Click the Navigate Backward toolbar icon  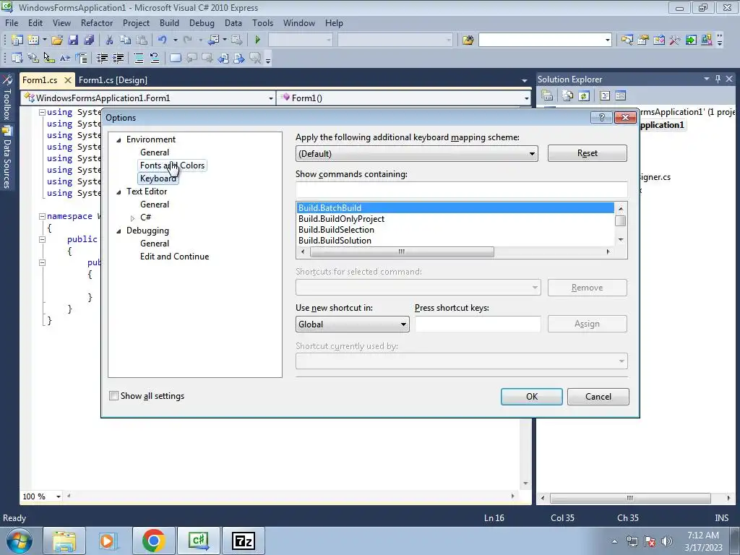213,40
